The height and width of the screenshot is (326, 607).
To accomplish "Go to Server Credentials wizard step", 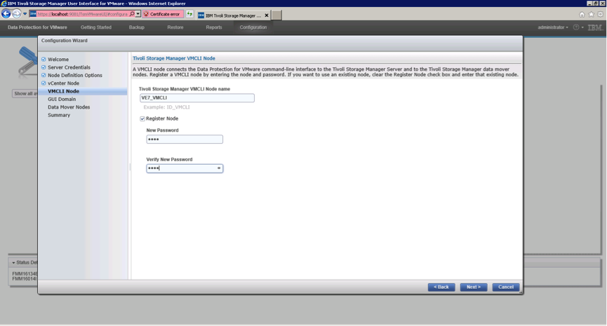I will tap(69, 67).
